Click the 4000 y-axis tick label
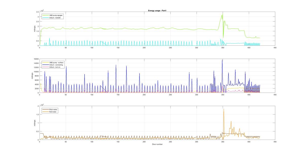 (x=36, y=84)
